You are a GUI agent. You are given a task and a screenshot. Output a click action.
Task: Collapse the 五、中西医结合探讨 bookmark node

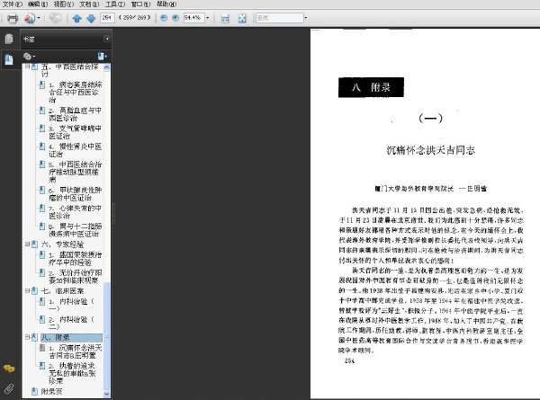27,67
